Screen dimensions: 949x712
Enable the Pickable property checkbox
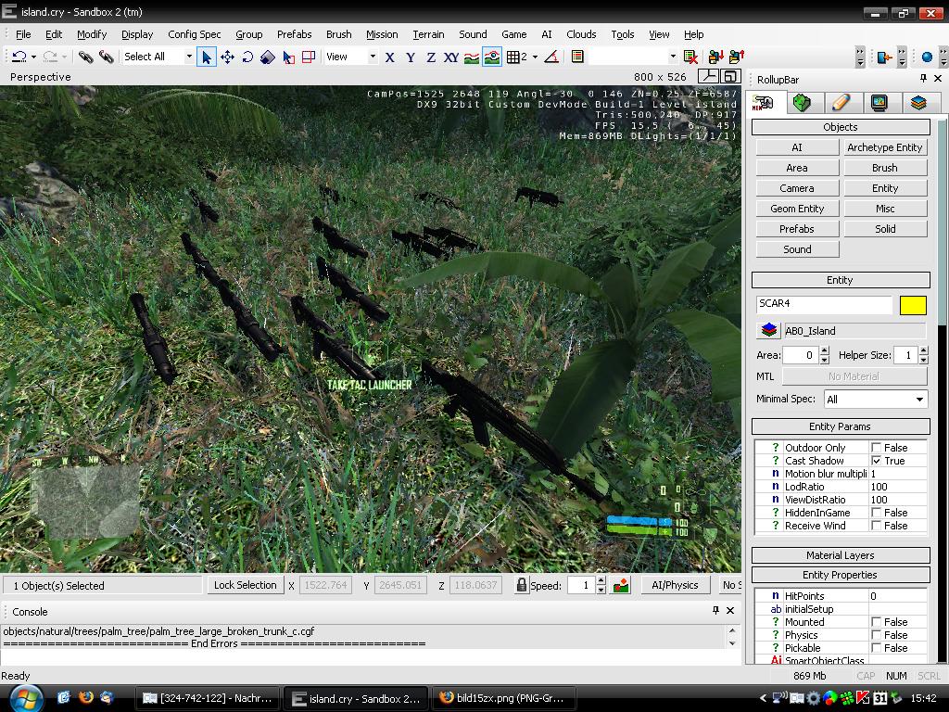[876, 648]
